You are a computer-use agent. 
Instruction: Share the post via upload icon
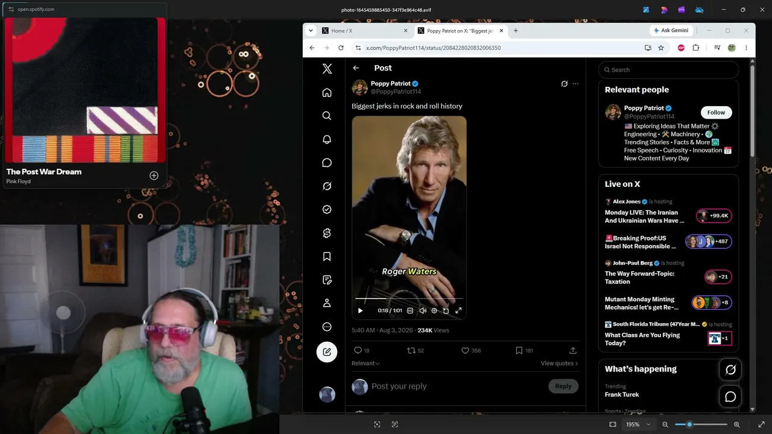coord(573,350)
